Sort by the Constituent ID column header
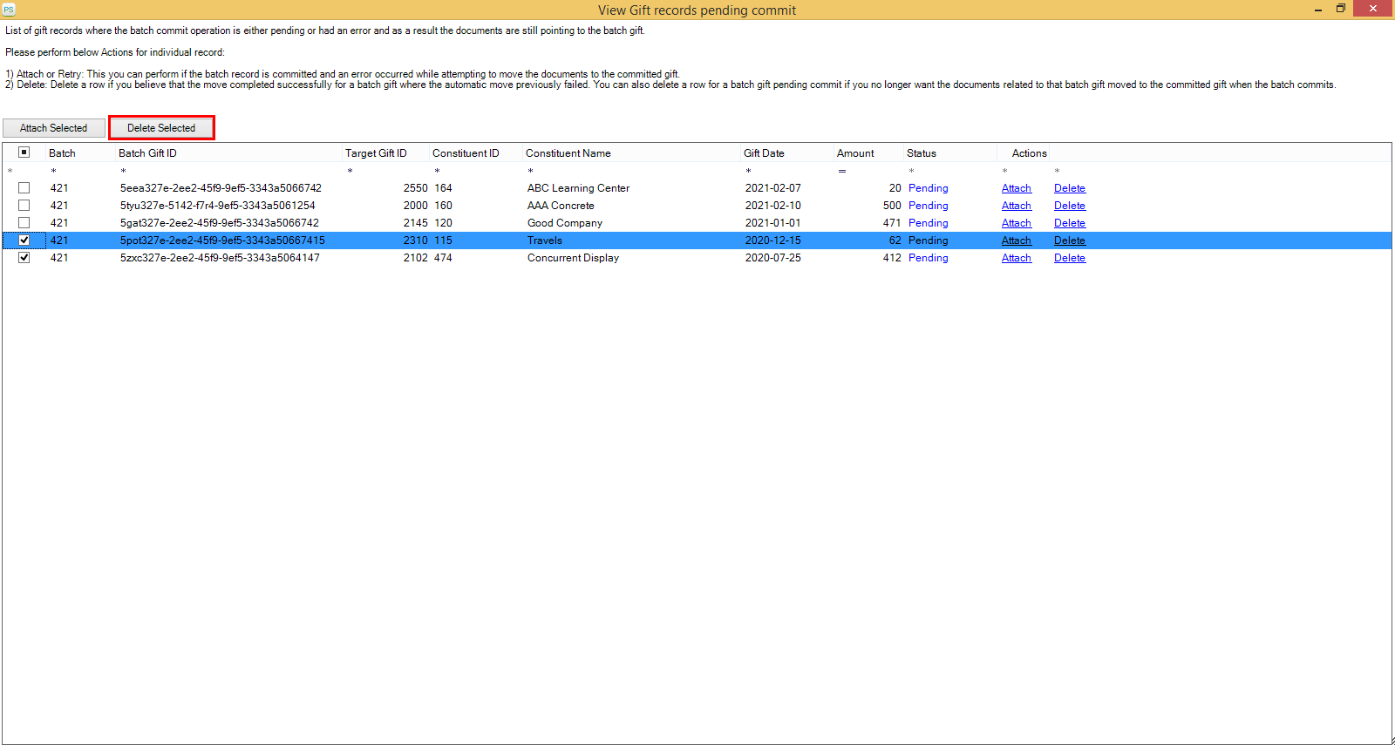 coord(466,153)
